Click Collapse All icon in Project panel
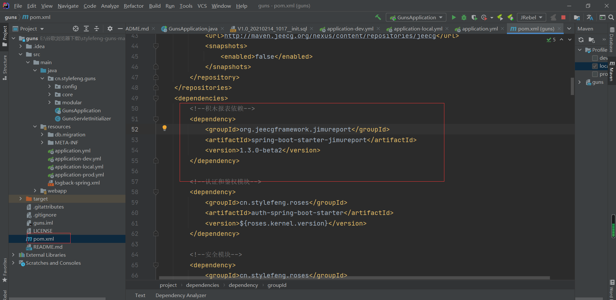The width and height of the screenshot is (616, 300). (97, 29)
